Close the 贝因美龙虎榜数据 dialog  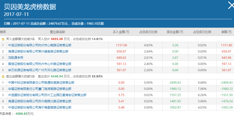231,5
